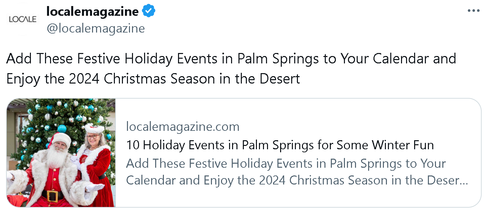The width and height of the screenshot is (487, 212).
Task: Click the blue verified badge
Action: [x=148, y=11]
